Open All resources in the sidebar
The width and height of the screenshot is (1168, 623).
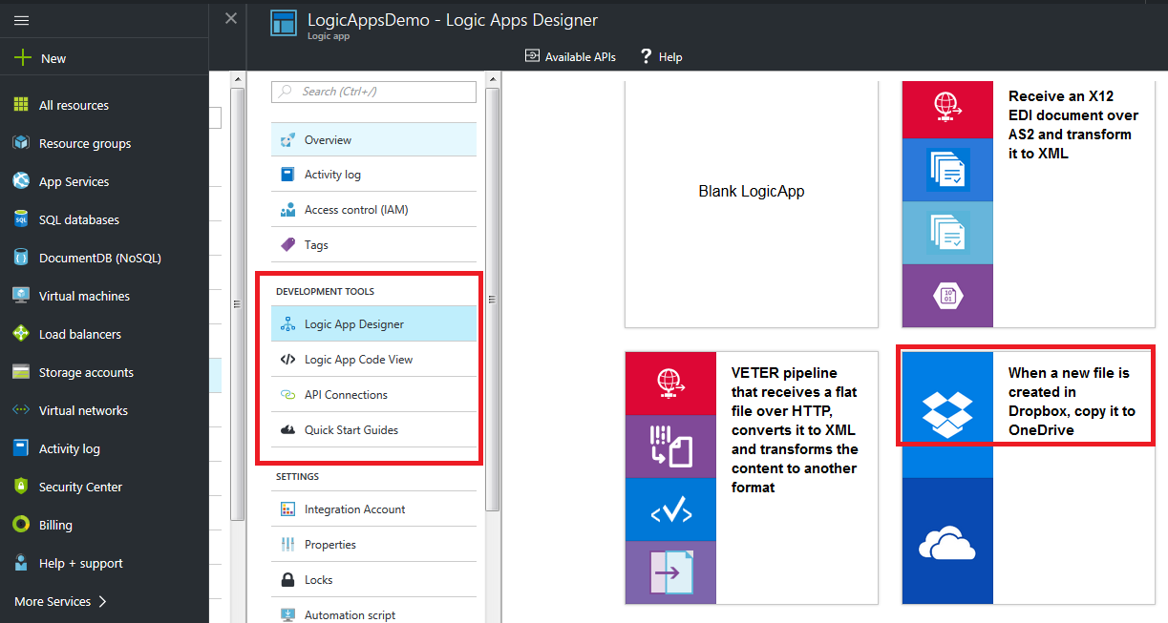74,105
